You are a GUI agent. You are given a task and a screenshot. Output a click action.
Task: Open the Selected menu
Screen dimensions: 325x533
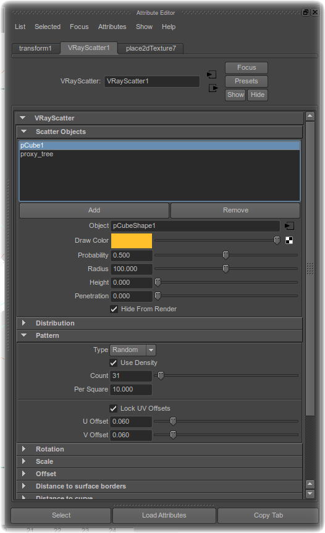click(x=48, y=27)
